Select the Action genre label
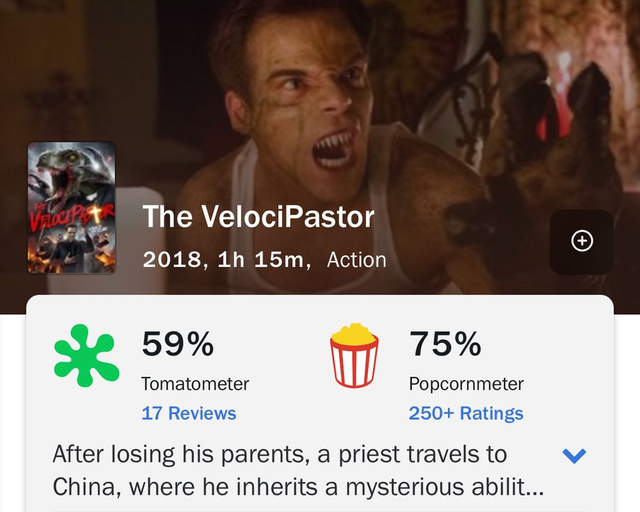The height and width of the screenshot is (512, 640). (x=356, y=260)
